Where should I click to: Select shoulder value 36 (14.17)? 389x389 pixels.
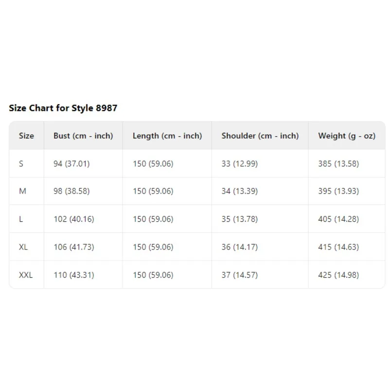click(x=240, y=247)
